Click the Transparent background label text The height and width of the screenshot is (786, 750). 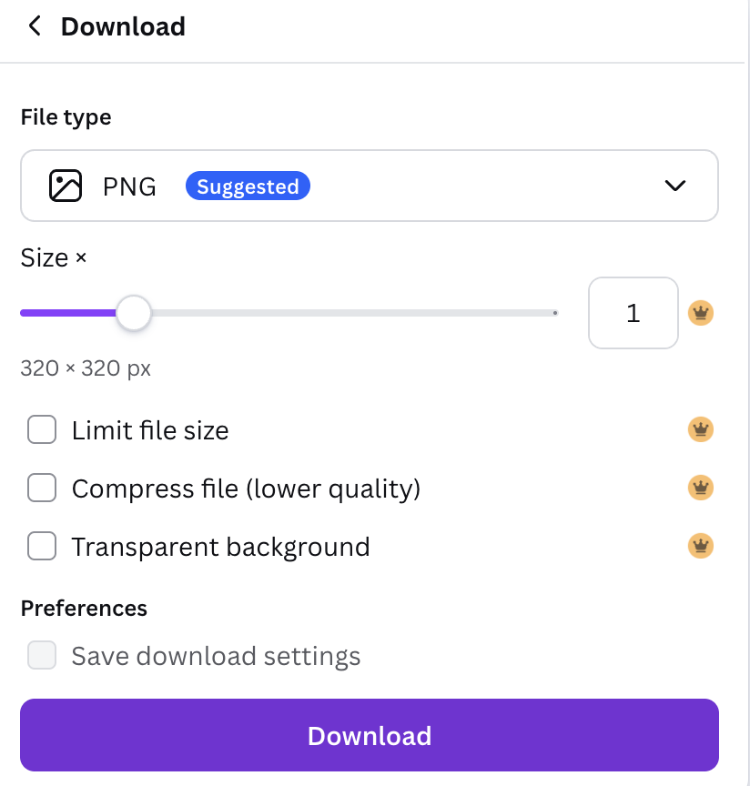[x=220, y=547]
